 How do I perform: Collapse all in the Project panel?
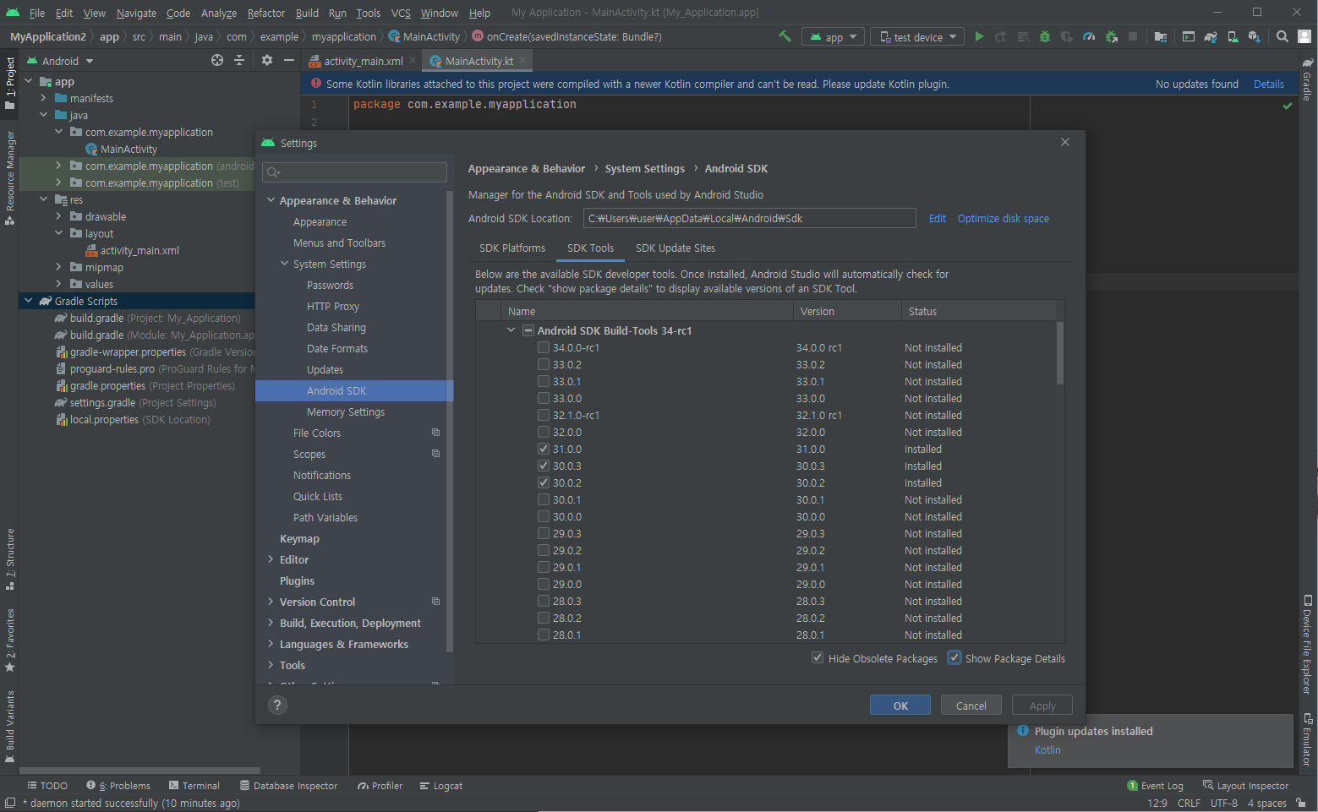pyautogui.click(x=239, y=60)
